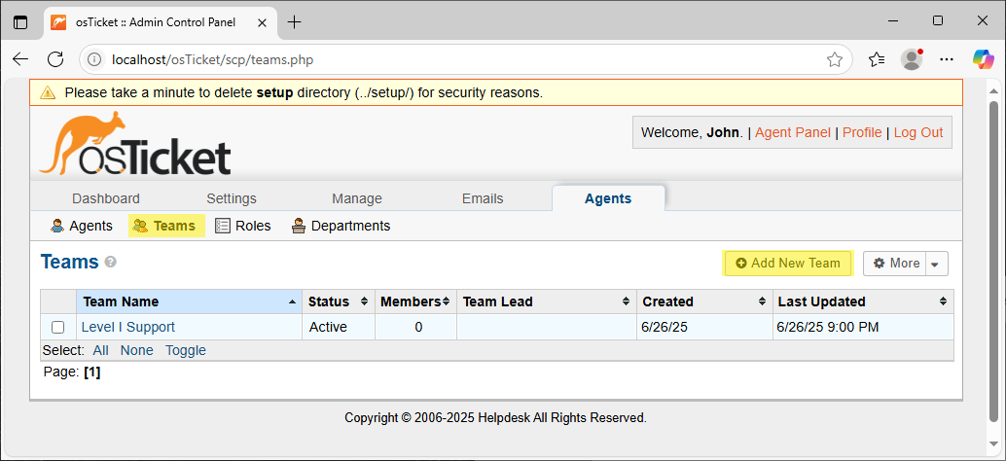This screenshot has height=461, width=1006.
Task: Open the favorites list icon
Action: pos(877,59)
